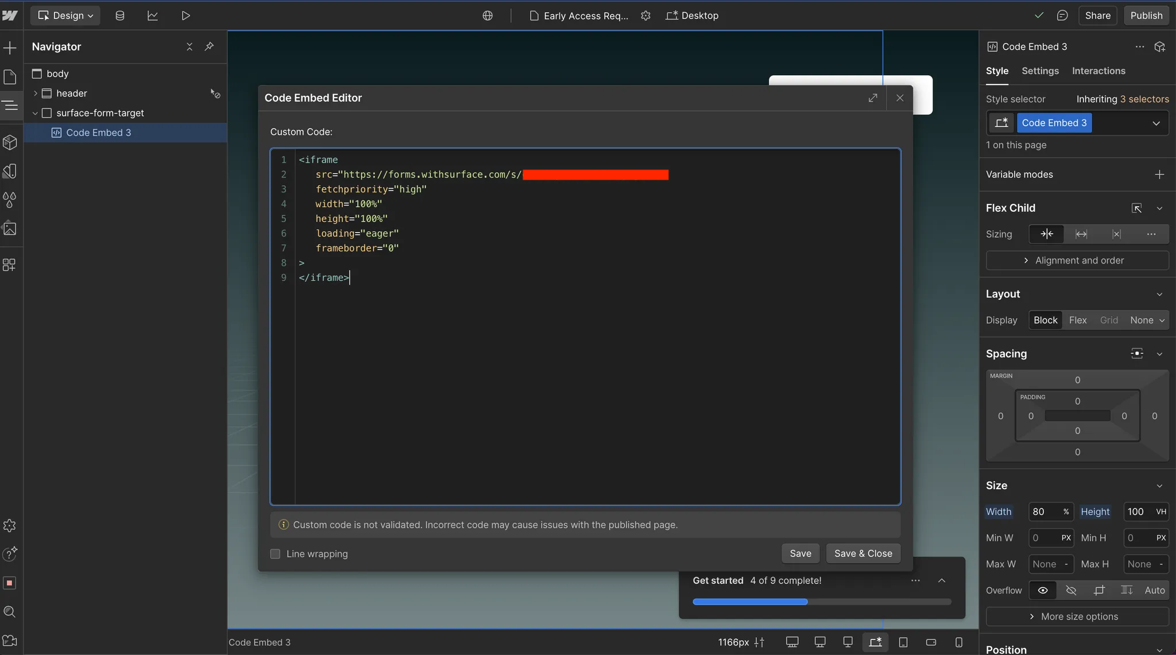Screen dimensions: 1176x655
Task: Open the Components cube icon
Action: click(10, 142)
